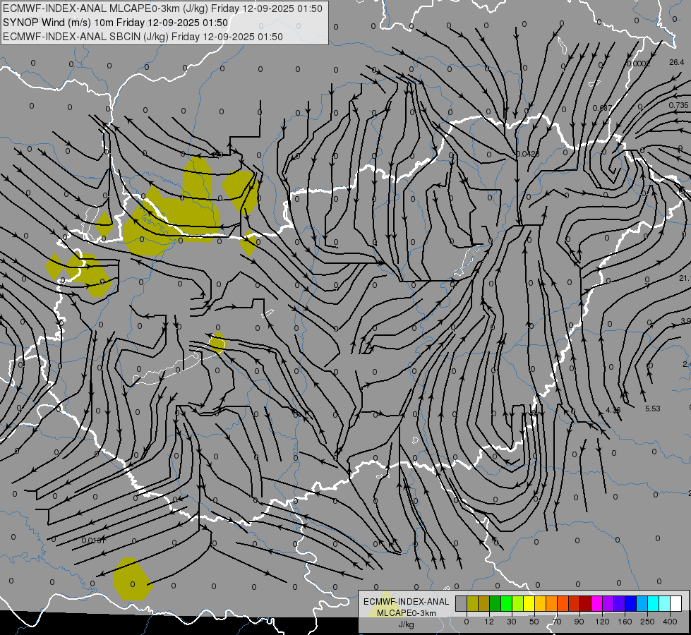Click the legend tick value 50

click(534, 622)
